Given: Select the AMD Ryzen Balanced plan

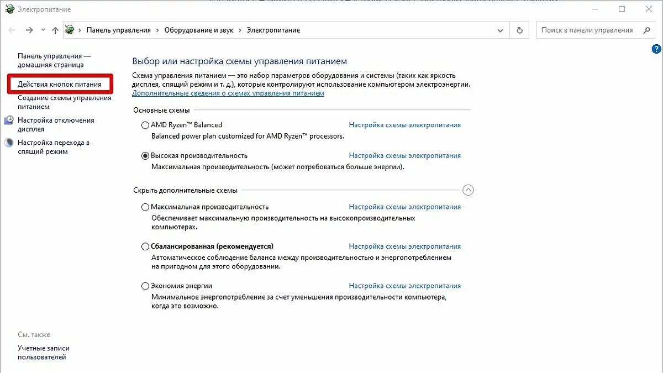Looking at the screenshot, I should (145, 125).
